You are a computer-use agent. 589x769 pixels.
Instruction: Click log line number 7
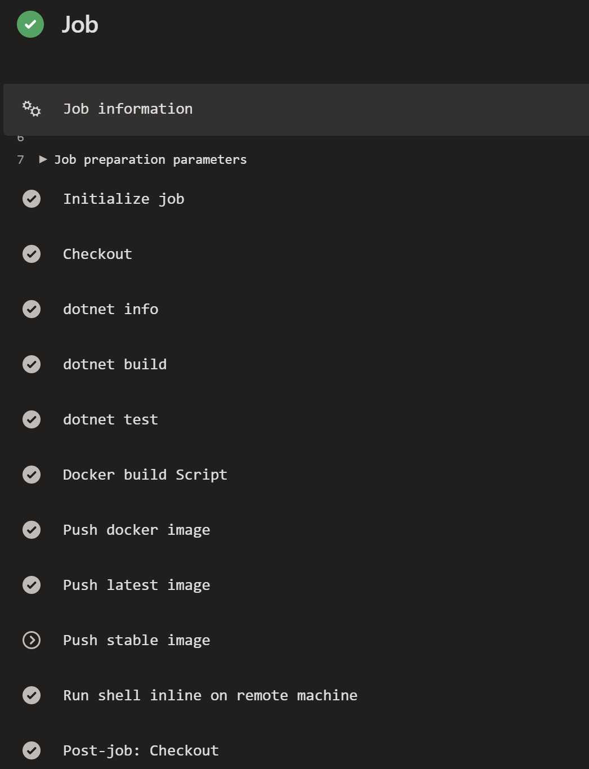point(21,160)
